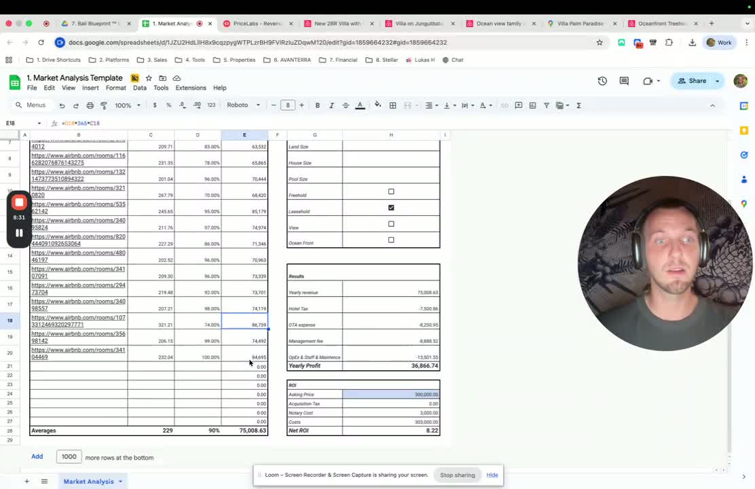This screenshot has width=755, height=489.
Task: Click the rows count input field
Action: click(69, 456)
